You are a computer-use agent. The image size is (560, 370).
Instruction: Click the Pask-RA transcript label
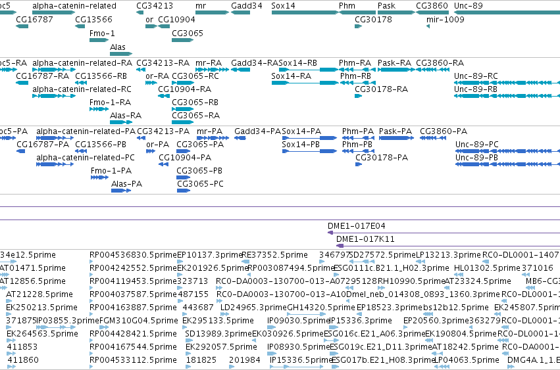[x=394, y=63]
